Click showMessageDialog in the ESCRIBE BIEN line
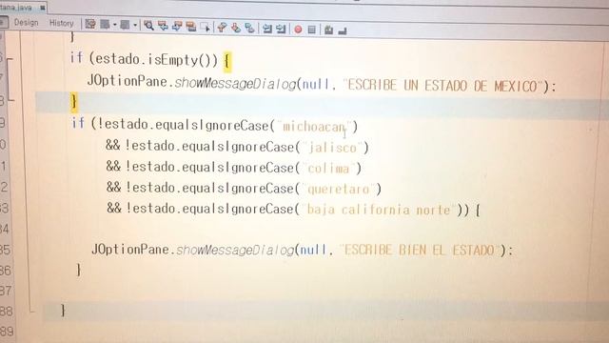This screenshot has width=609, height=343. coord(235,250)
